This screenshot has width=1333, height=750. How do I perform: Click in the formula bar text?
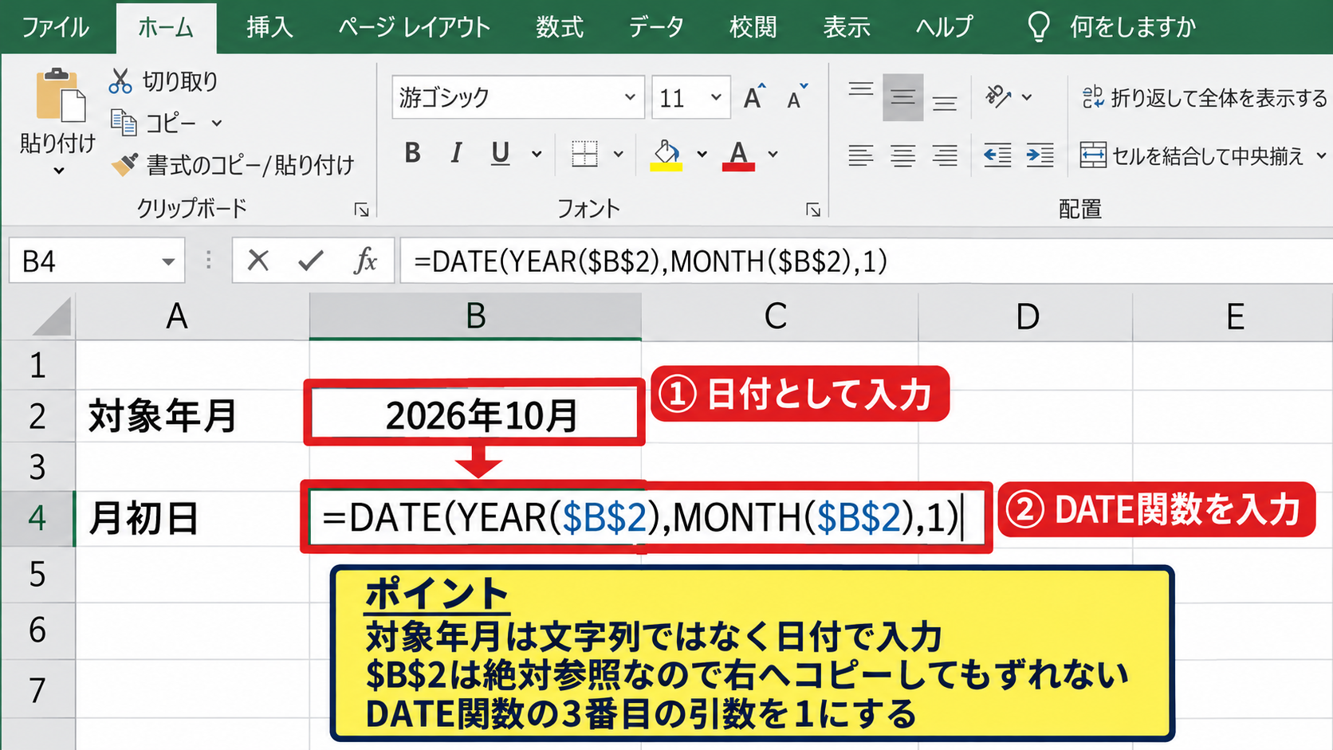pos(651,261)
